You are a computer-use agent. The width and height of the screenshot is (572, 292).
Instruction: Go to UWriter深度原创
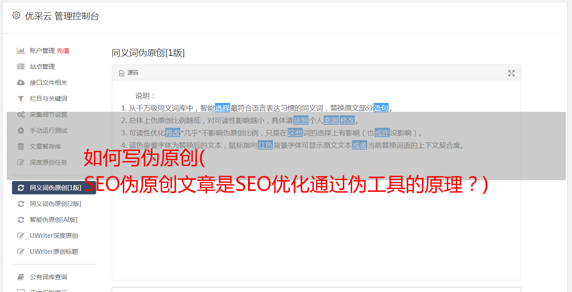(x=54, y=236)
